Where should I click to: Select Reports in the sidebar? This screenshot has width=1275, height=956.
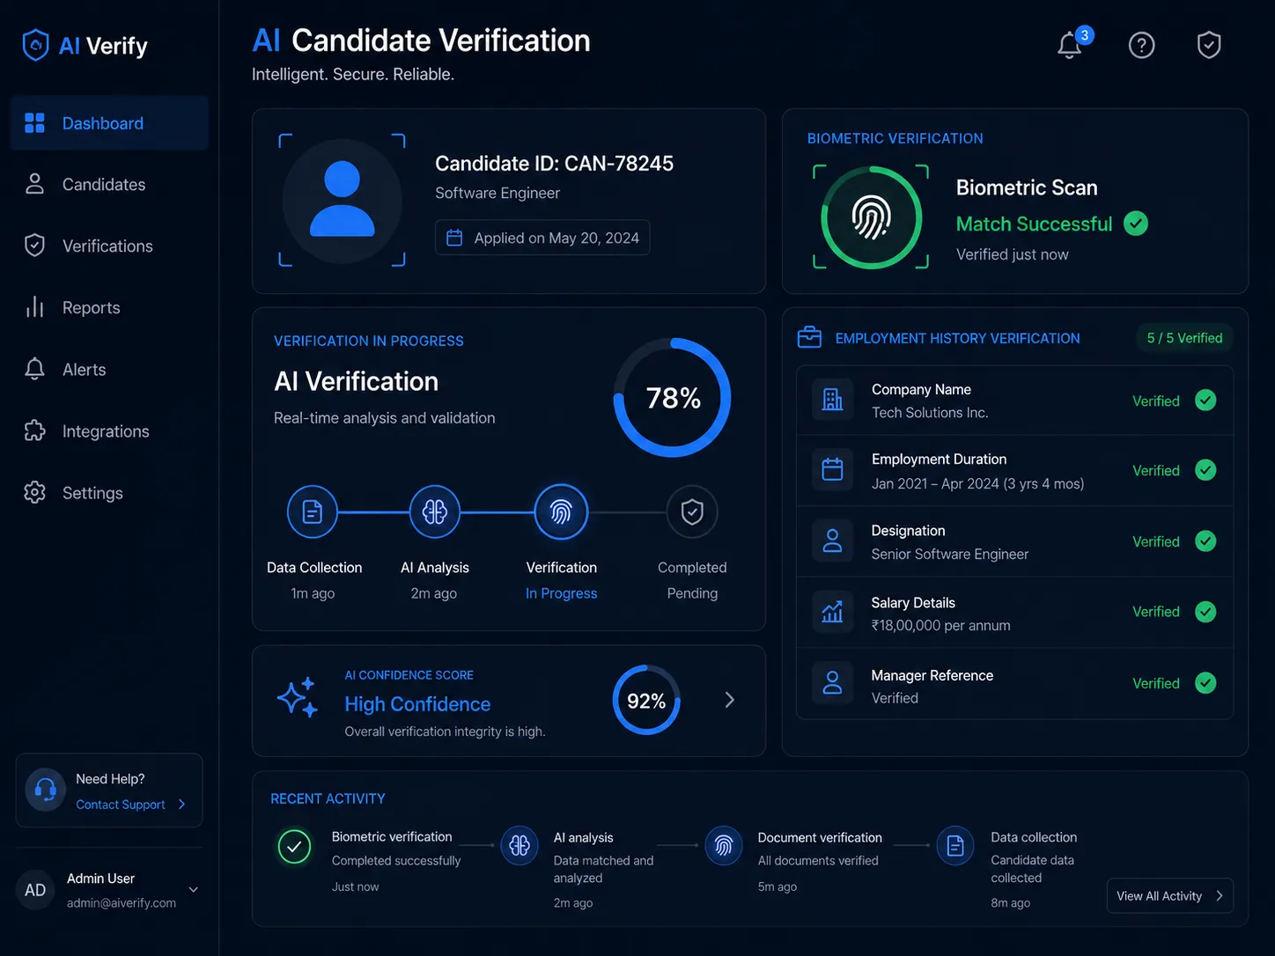[x=109, y=307]
